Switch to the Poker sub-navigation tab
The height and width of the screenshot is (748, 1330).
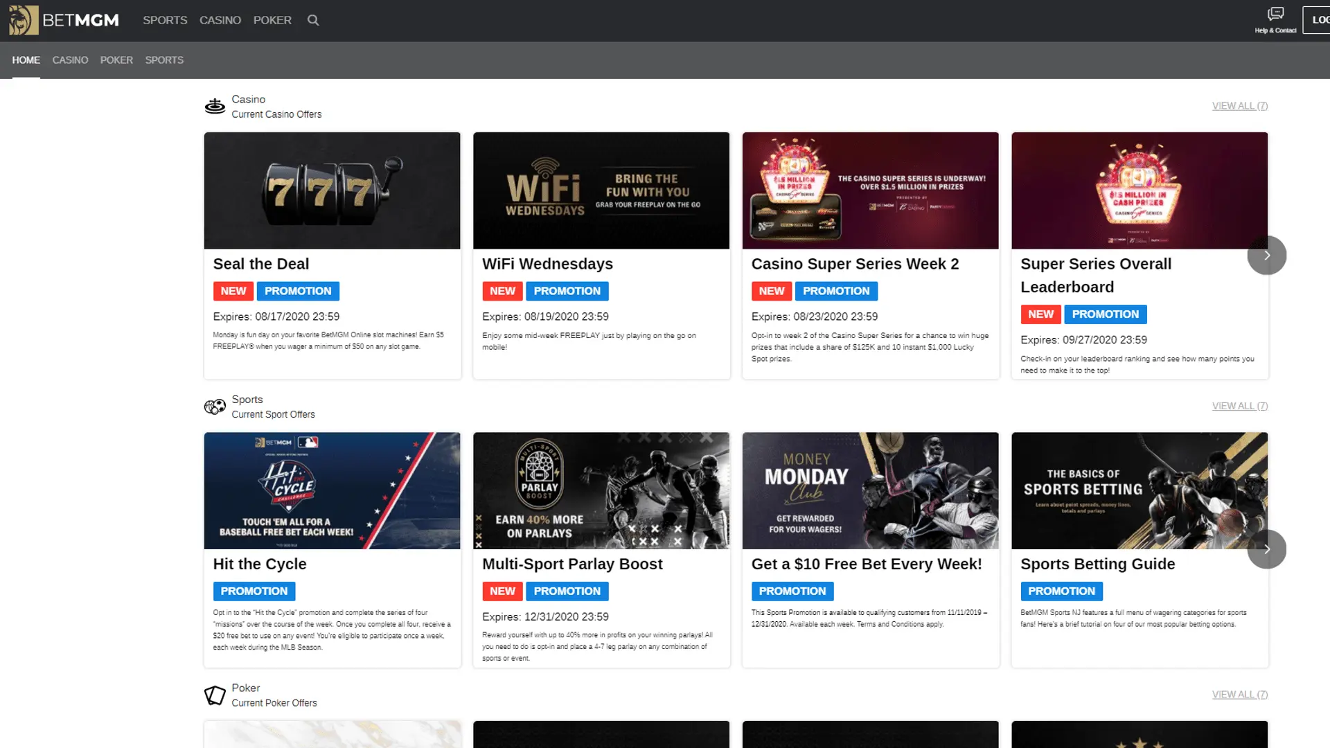(116, 60)
